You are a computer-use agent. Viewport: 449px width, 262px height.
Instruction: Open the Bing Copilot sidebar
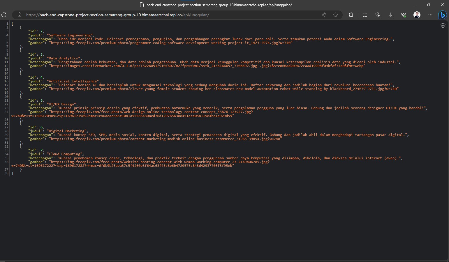[x=443, y=15]
